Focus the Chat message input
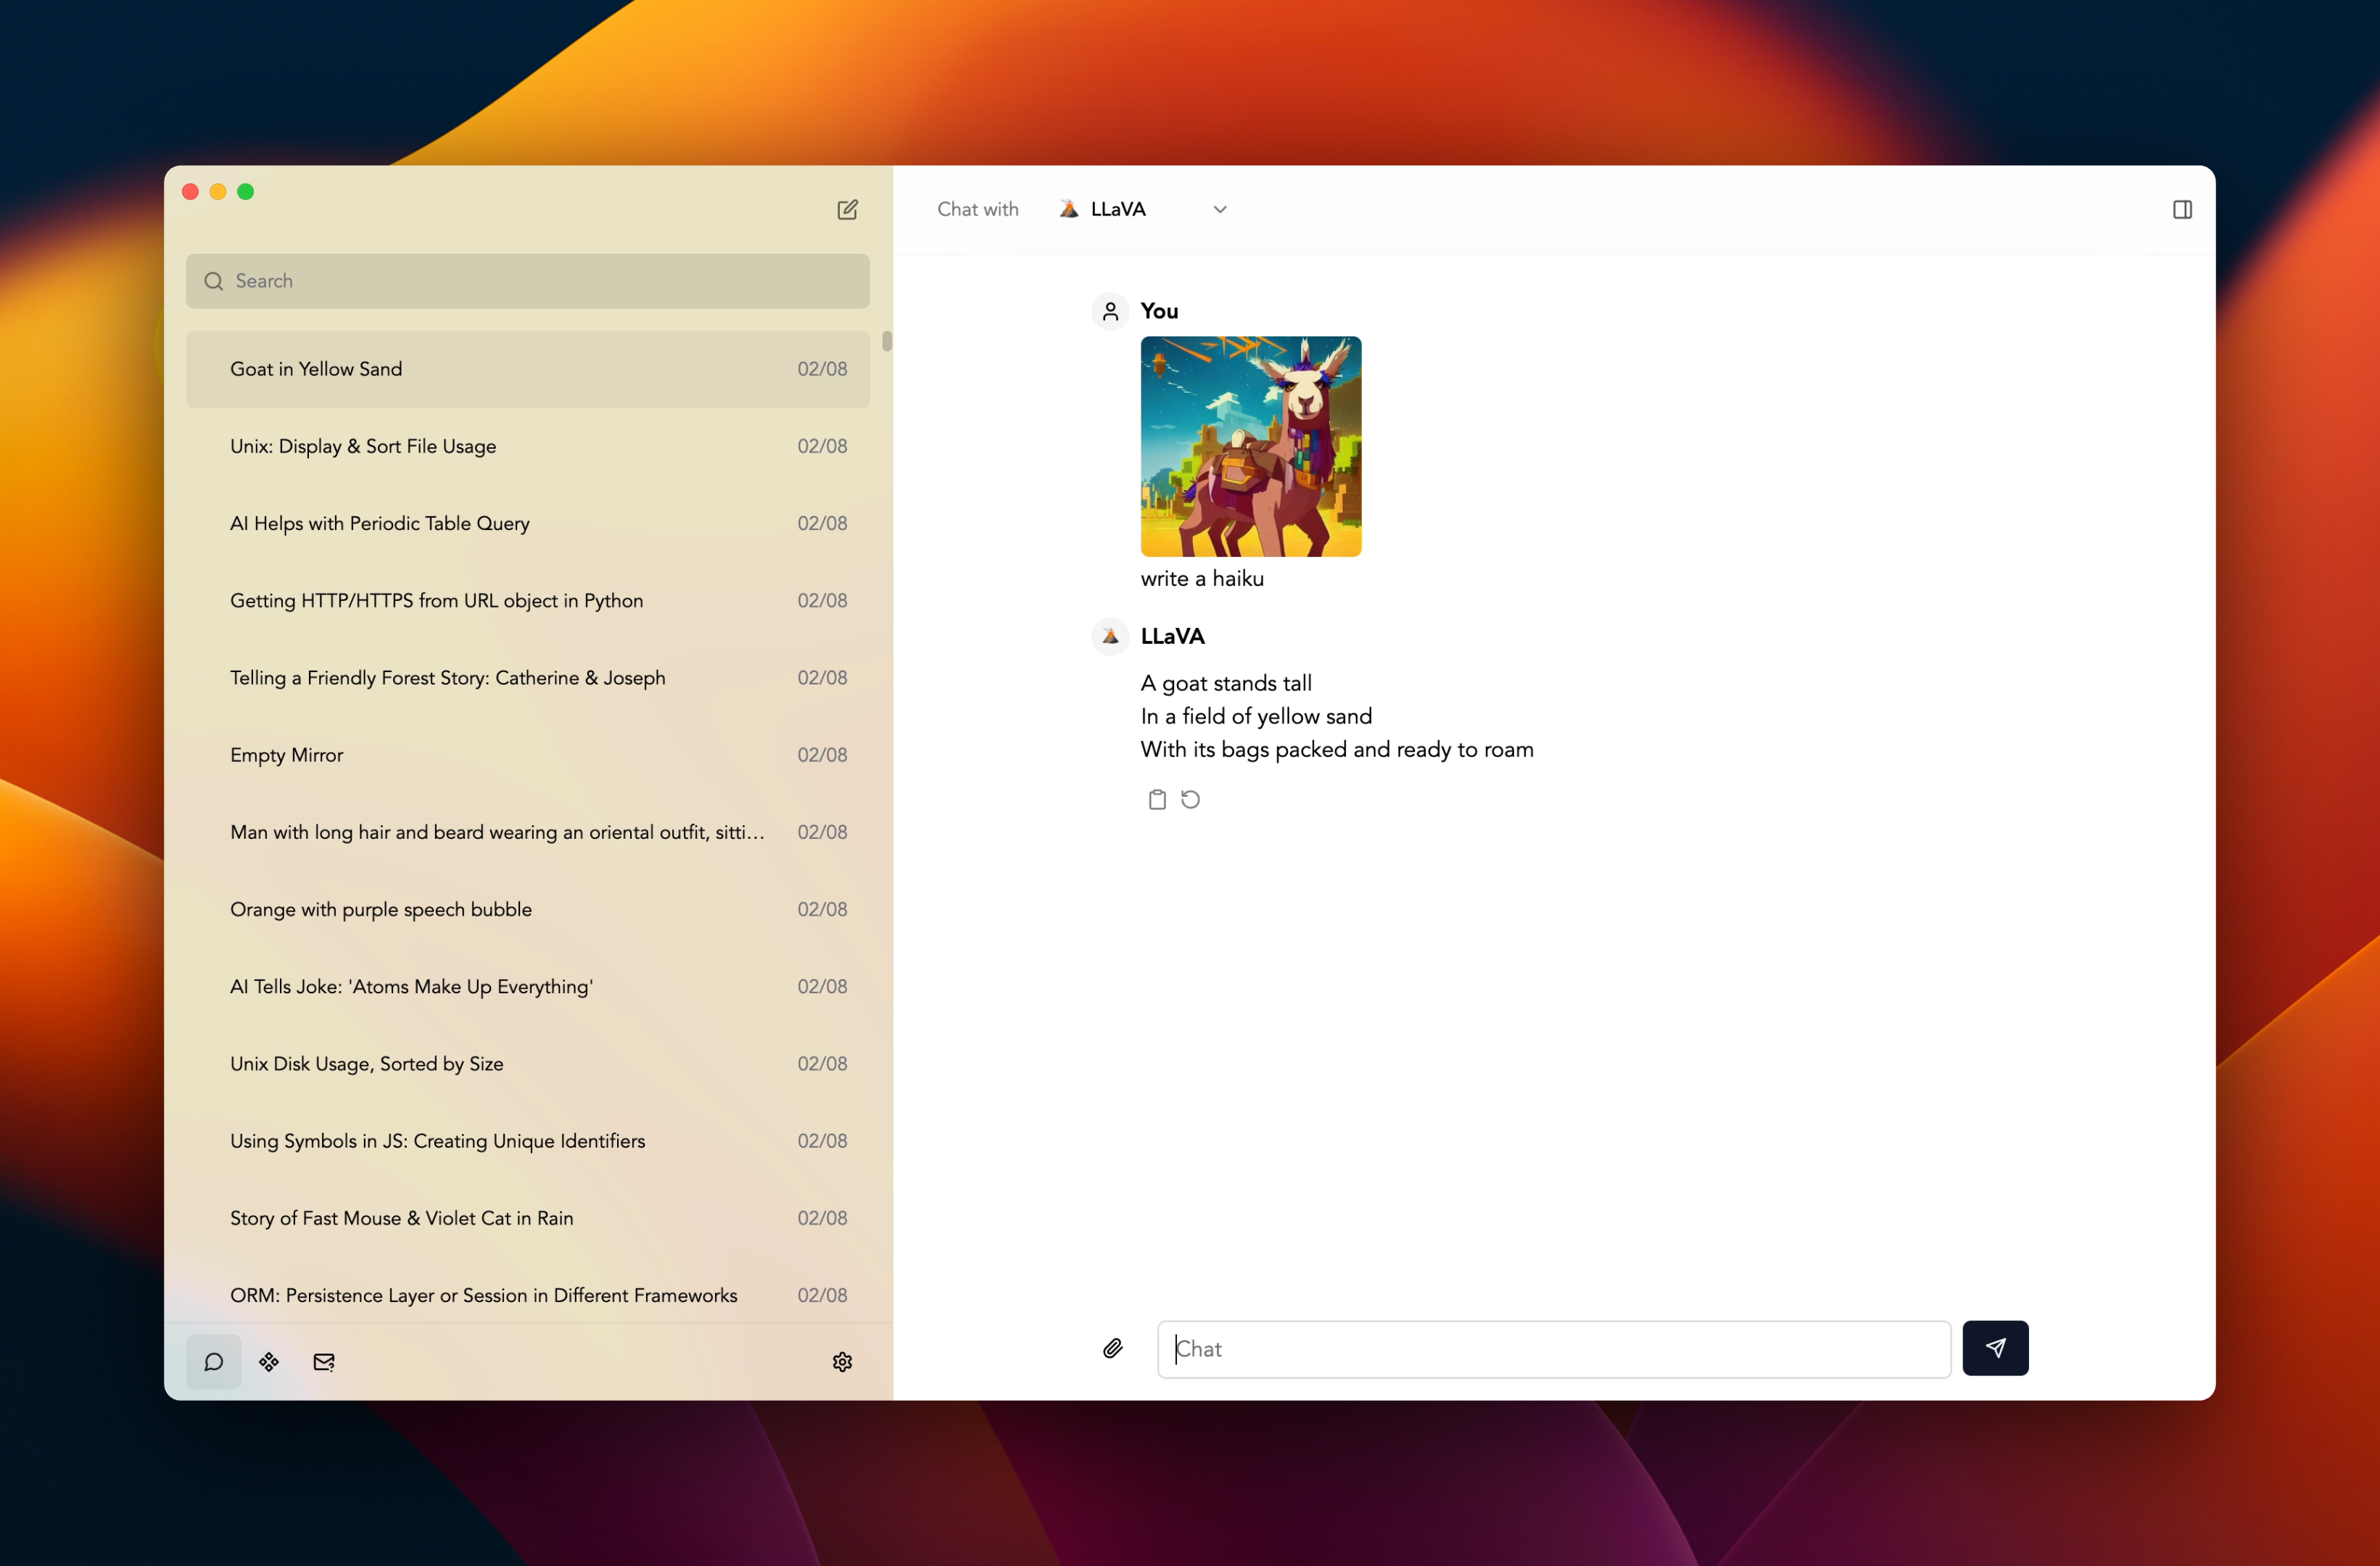Viewport: 2380px width, 1566px height. click(x=1553, y=1348)
